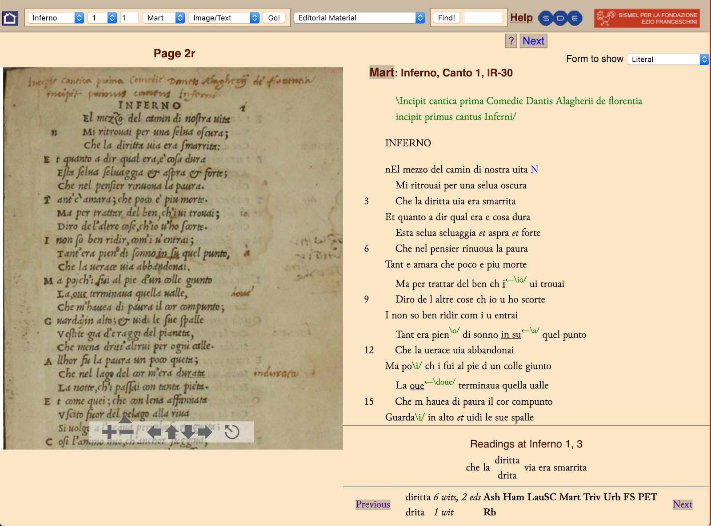Open SISMEL Fondazione Ezio Franceschini banner
The width and height of the screenshot is (711, 526).
pos(647,18)
